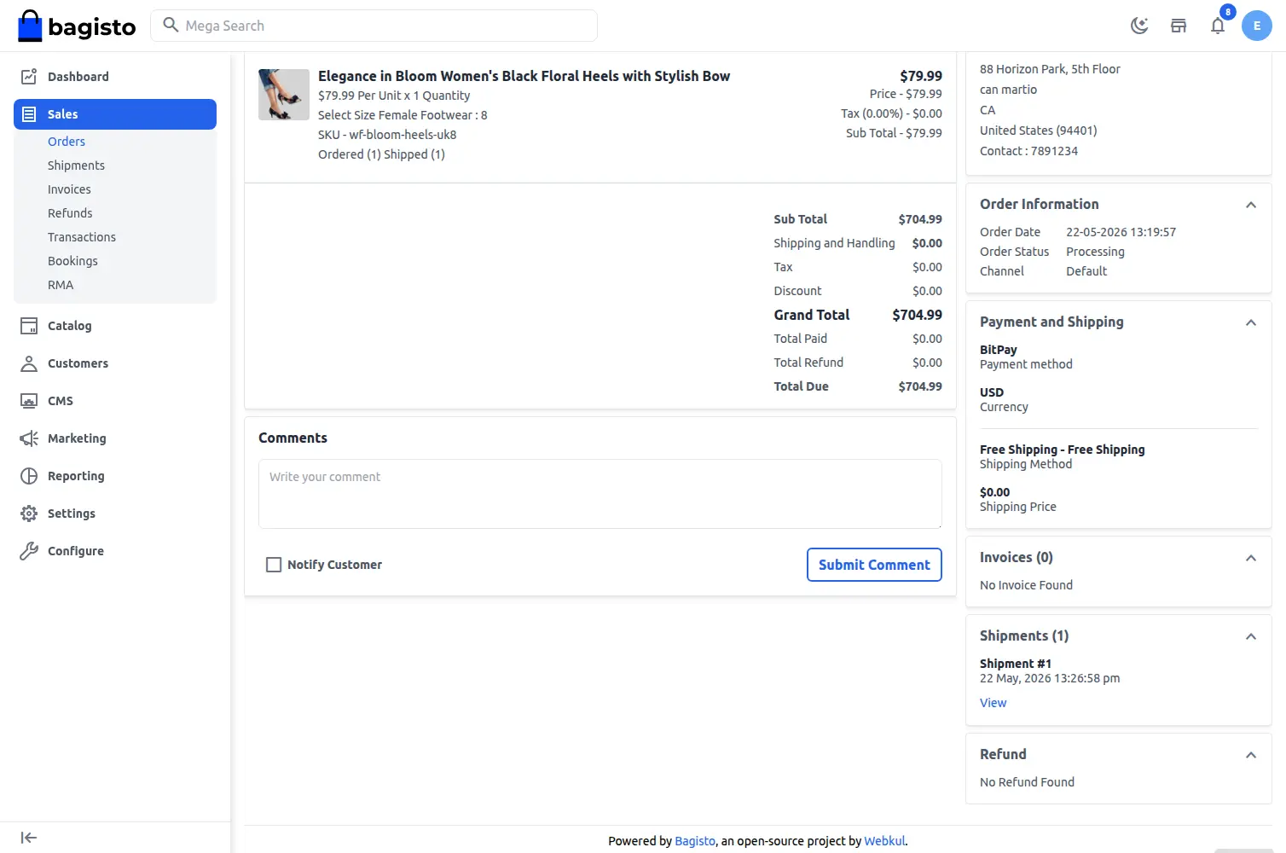Collapse the Invoices (0) section
1286x853 pixels.
point(1251,558)
